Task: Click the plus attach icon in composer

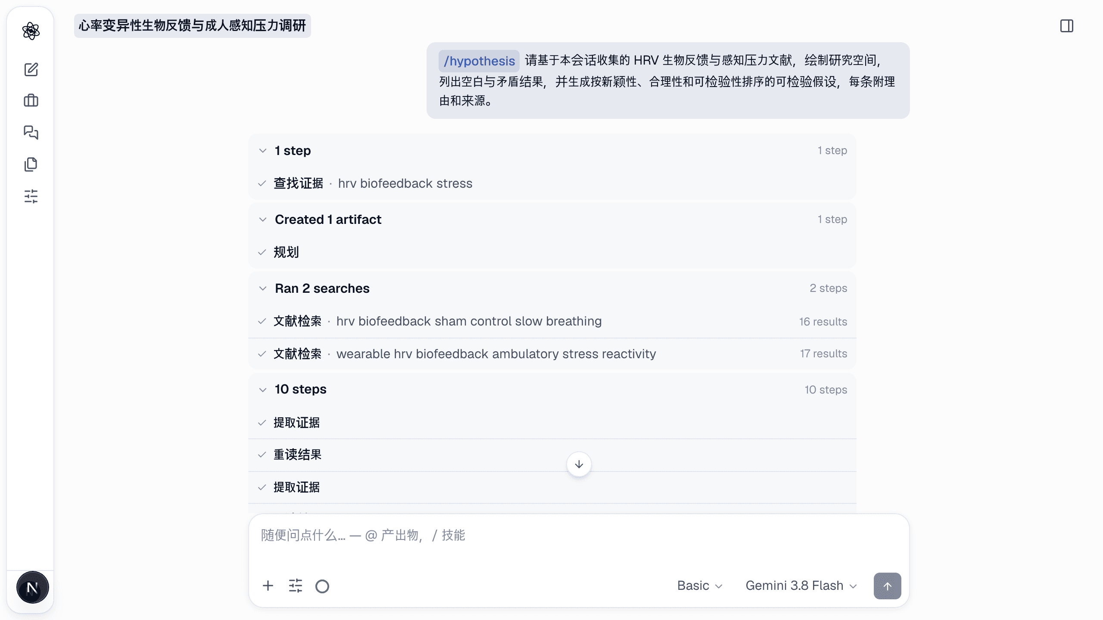Action: point(268,586)
